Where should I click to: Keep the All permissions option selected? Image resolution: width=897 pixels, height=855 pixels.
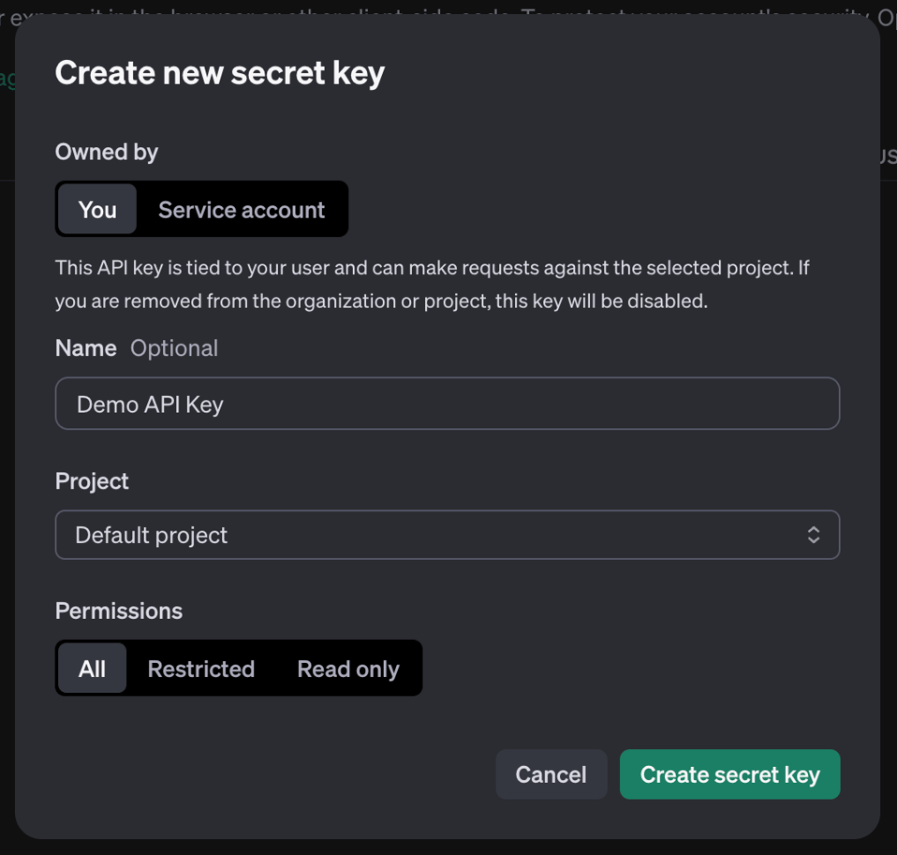(x=92, y=668)
